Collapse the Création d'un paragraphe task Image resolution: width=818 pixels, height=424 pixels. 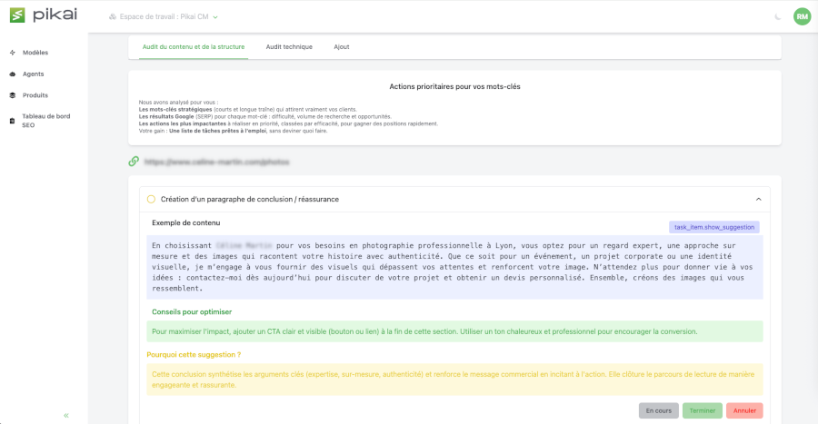click(758, 199)
